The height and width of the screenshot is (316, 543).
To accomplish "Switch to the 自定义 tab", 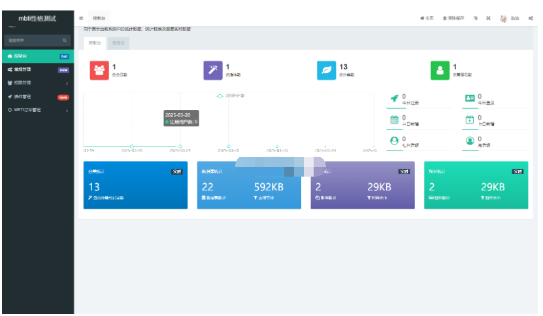I will [x=119, y=43].
